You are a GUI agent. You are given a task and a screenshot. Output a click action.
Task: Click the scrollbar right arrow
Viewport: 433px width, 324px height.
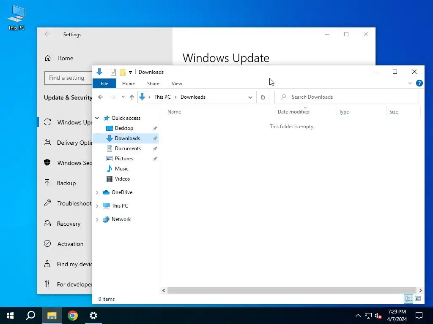(420, 290)
